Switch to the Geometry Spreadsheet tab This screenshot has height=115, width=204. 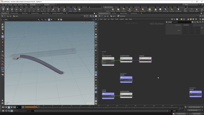pos(58,13)
